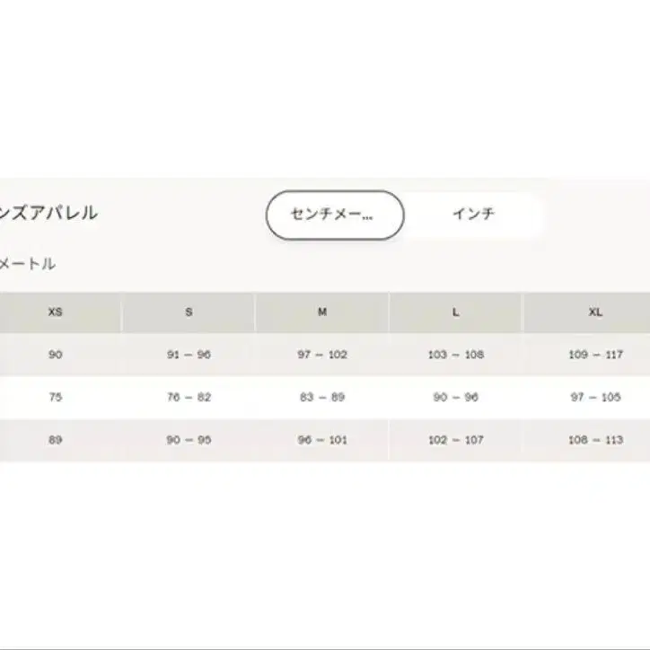Screen dimensions: 650x650
Task: Select the XS cell showing 90
Action: pyautogui.click(x=56, y=355)
